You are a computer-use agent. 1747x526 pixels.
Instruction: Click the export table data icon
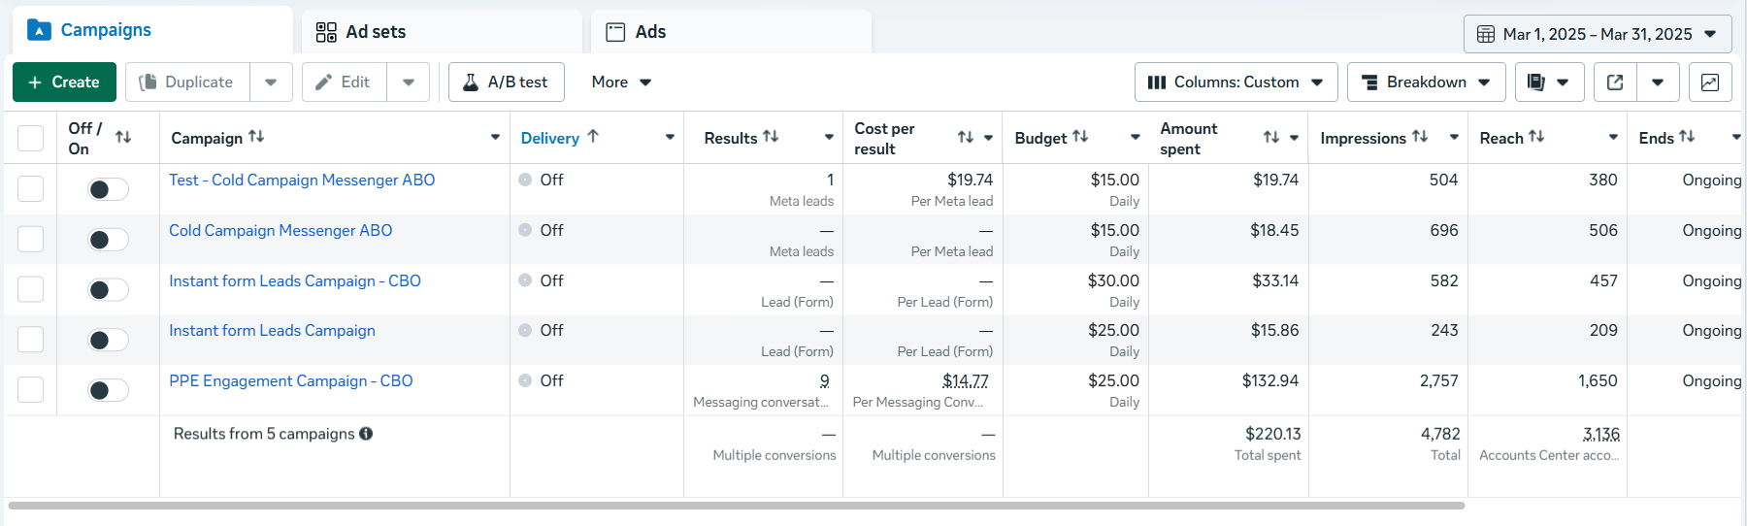tap(1615, 82)
